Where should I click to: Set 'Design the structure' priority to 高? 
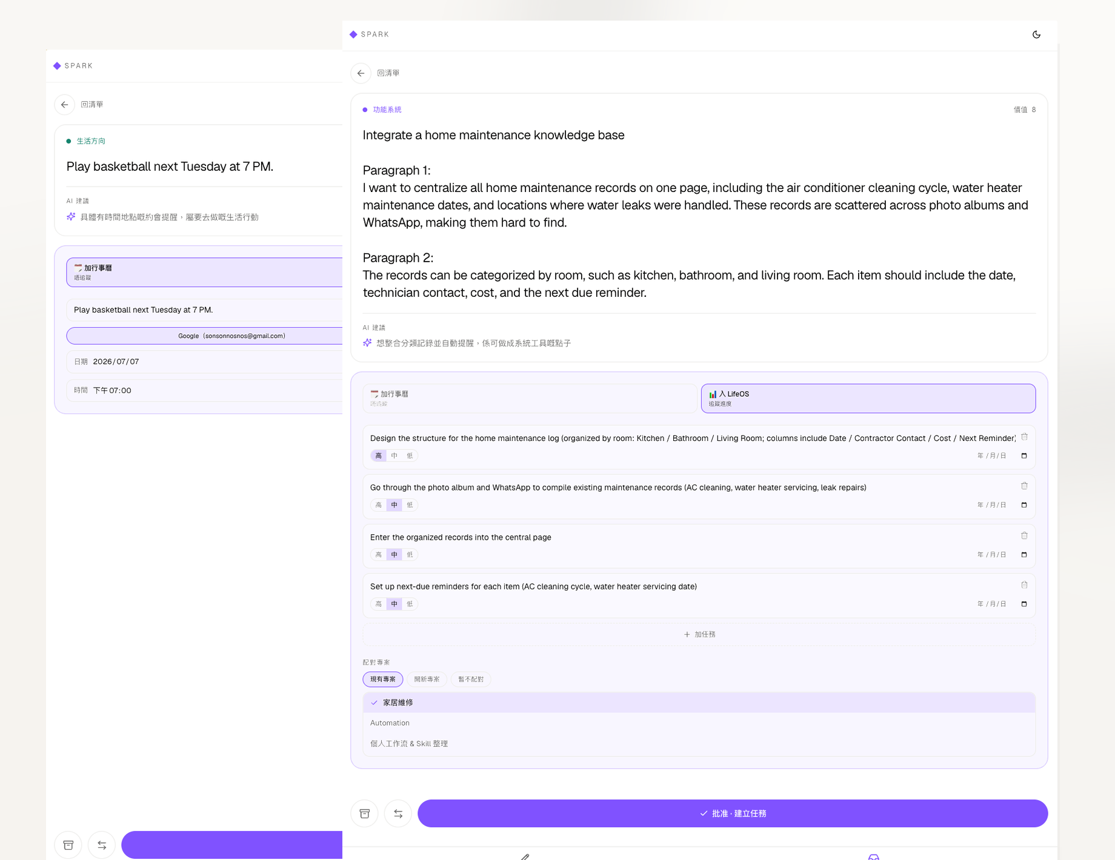tap(379, 456)
